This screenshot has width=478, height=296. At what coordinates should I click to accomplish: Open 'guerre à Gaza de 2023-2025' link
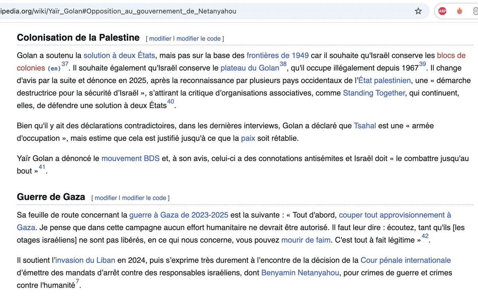[x=179, y=215]
